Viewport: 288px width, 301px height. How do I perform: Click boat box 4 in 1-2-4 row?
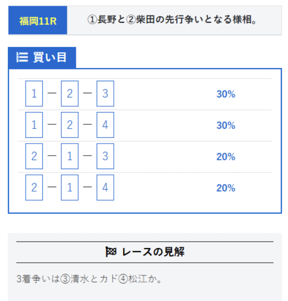pyautogui.click(x=105, y=125)
